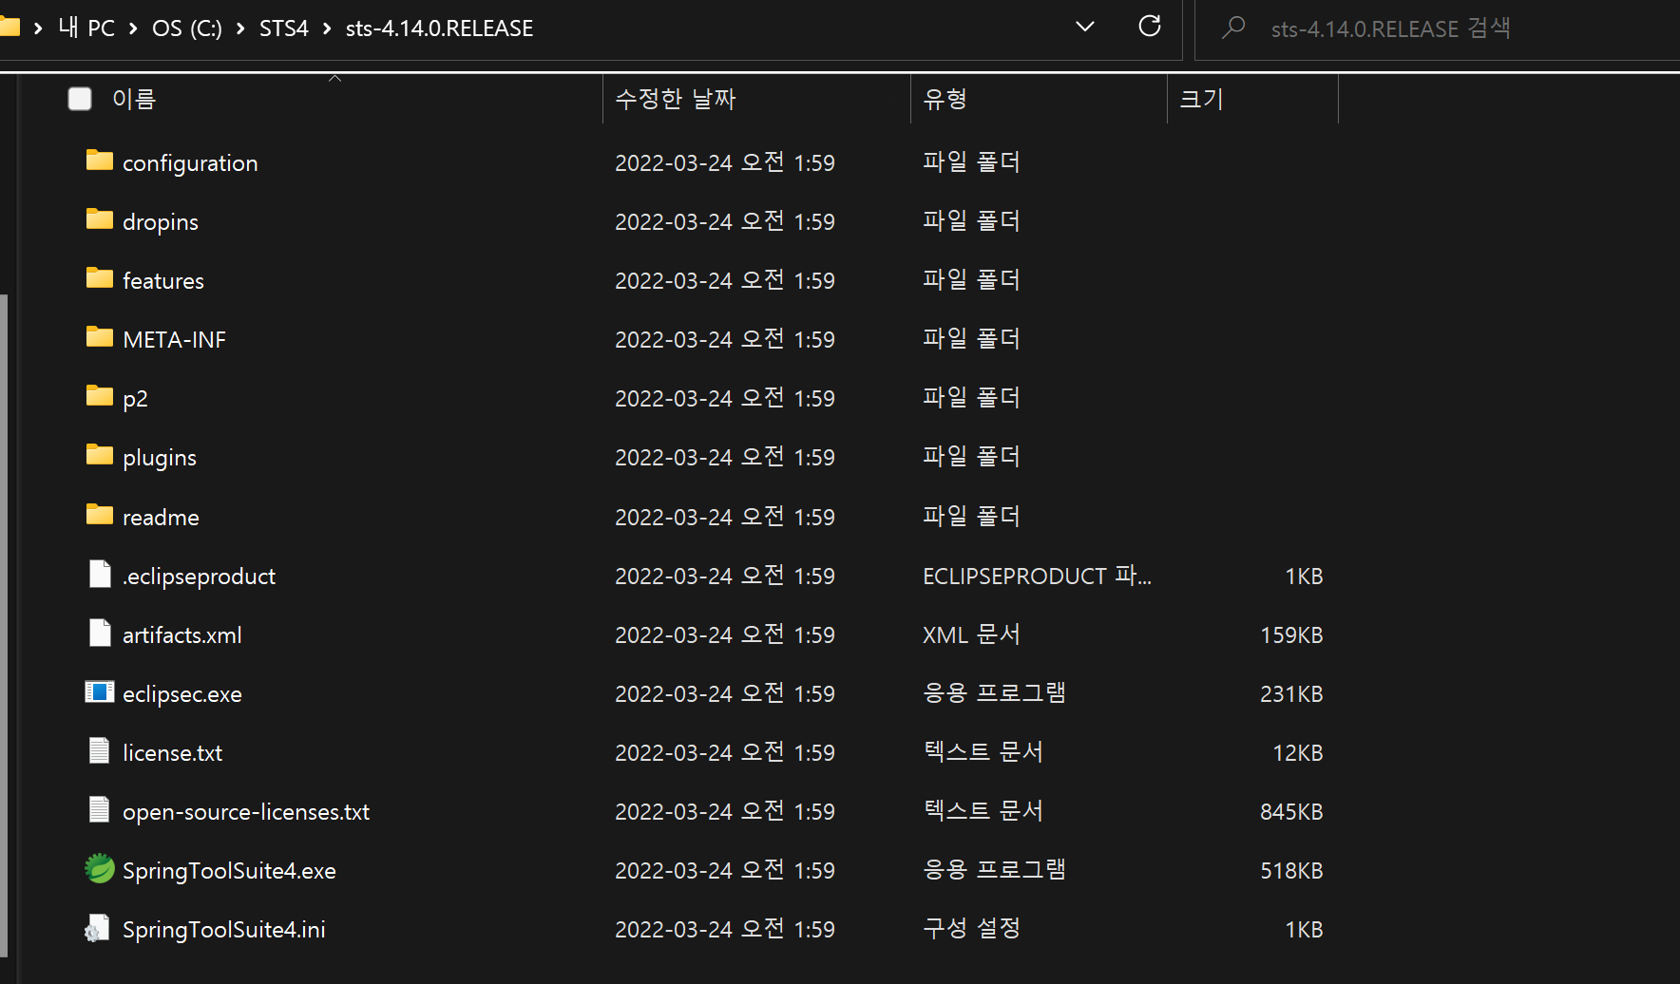This screenshot has width=1680, height=984.
Task: Select the SpringToolSuite4.ini file name
Action: pyautogui.click(x=224, y=930)
